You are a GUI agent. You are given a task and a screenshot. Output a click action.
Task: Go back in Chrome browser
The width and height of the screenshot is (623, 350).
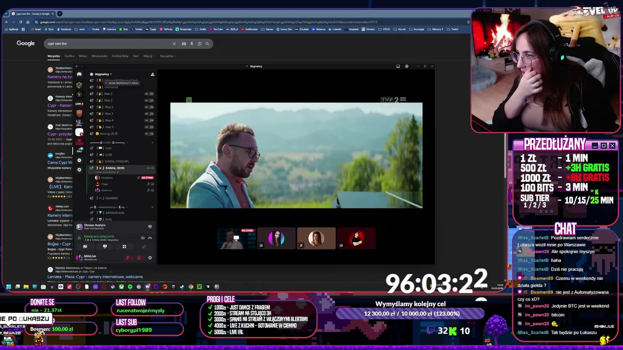tap(6, 22)
